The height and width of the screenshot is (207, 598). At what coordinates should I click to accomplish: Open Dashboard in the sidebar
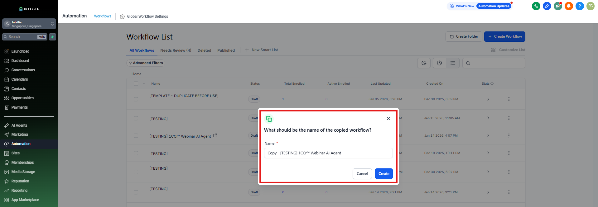tap(20, 61)
